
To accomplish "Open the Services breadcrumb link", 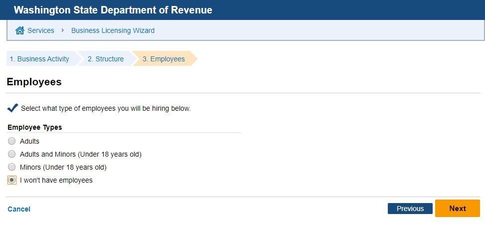I will [x=40, y=30].
